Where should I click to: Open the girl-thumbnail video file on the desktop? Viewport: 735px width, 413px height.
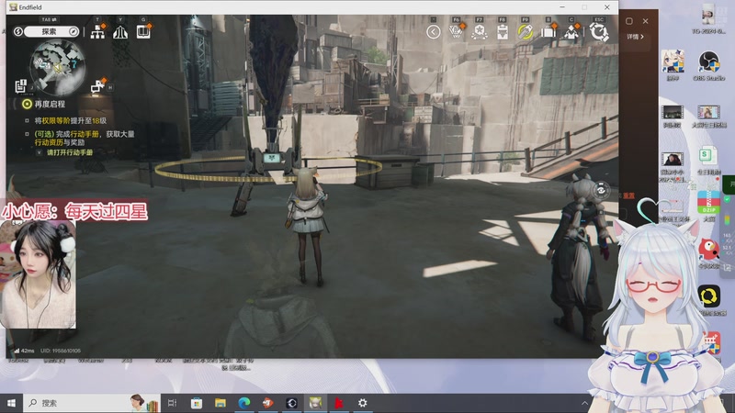[x=708, y=117]
